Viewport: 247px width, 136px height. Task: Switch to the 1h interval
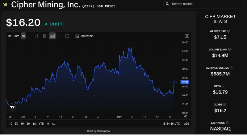23,36
